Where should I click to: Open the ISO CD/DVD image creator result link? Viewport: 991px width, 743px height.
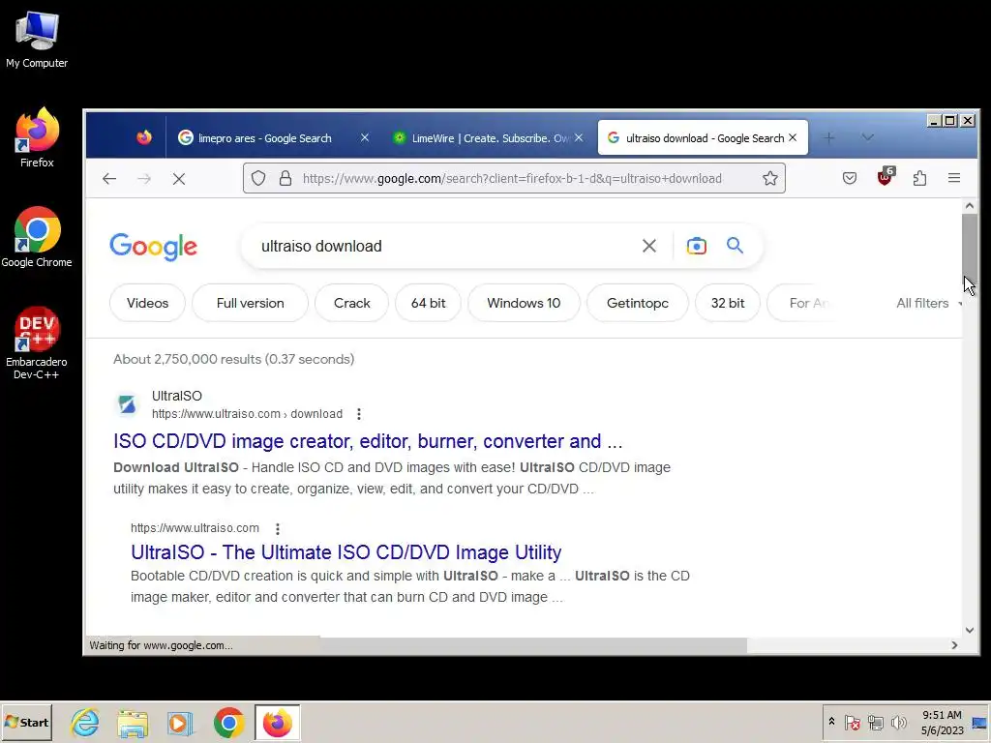368,441
